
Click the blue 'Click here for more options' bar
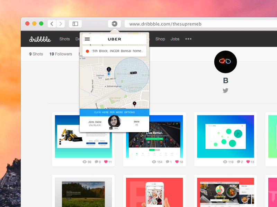tap(115, 112)
